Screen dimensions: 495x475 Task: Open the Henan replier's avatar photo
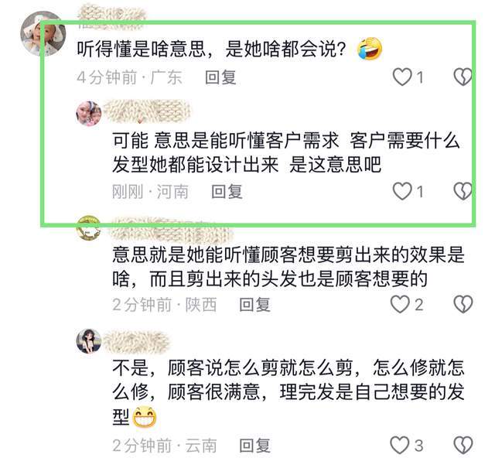pyautogui.click(x=89, y=114)
